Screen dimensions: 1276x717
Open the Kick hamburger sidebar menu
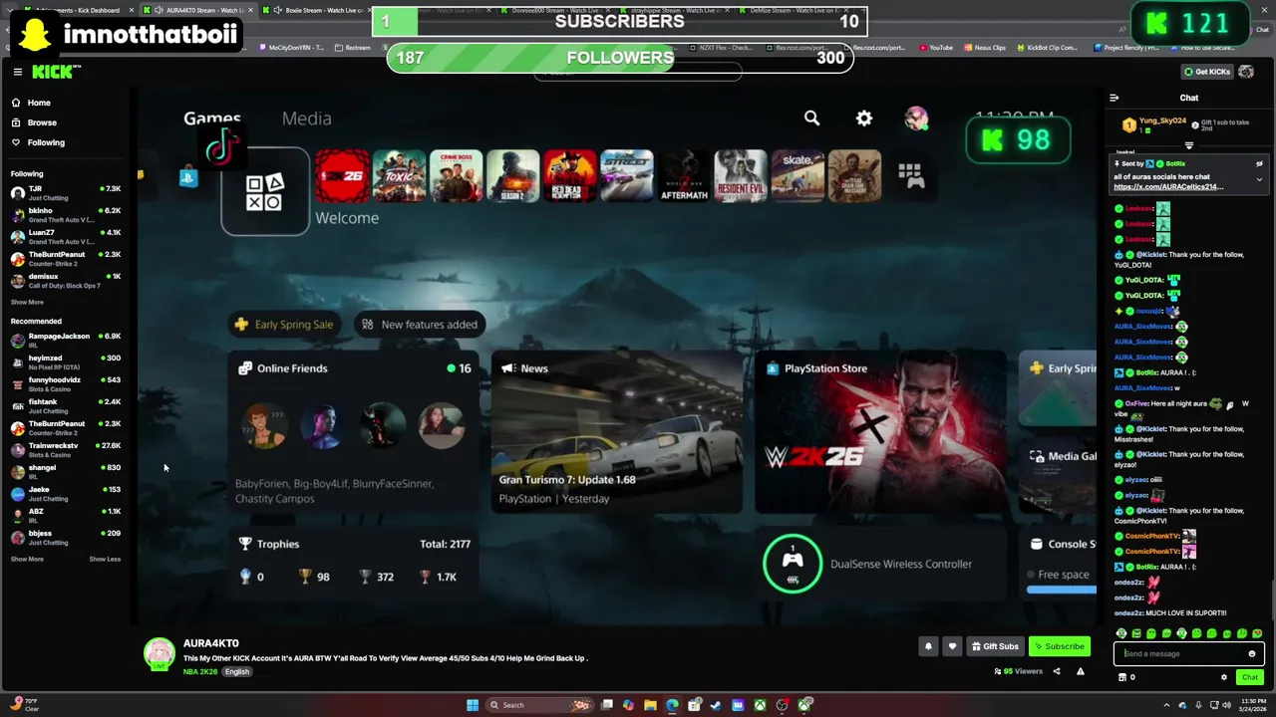tap(18, 72)
